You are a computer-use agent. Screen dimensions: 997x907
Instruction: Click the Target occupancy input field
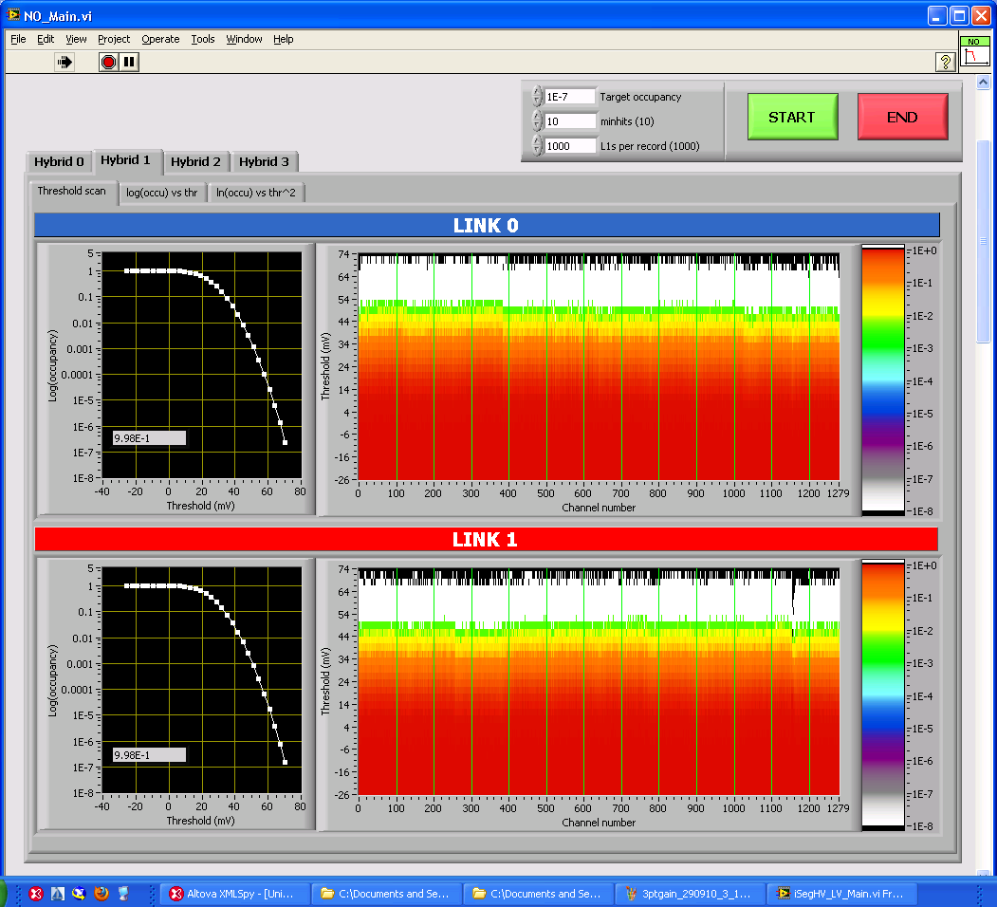click(x=569, y=97)
